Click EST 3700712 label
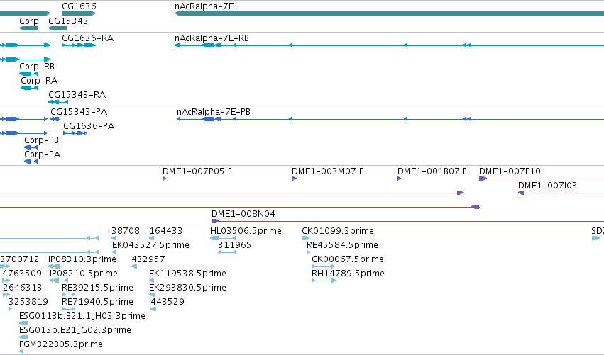This screenshot has width=604, height=355. tap(20, 259)
